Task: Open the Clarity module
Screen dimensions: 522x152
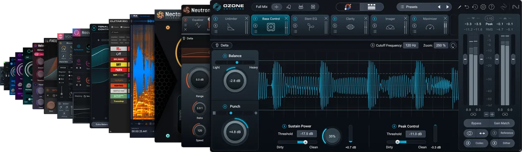Action: click(x=350, y=25)
